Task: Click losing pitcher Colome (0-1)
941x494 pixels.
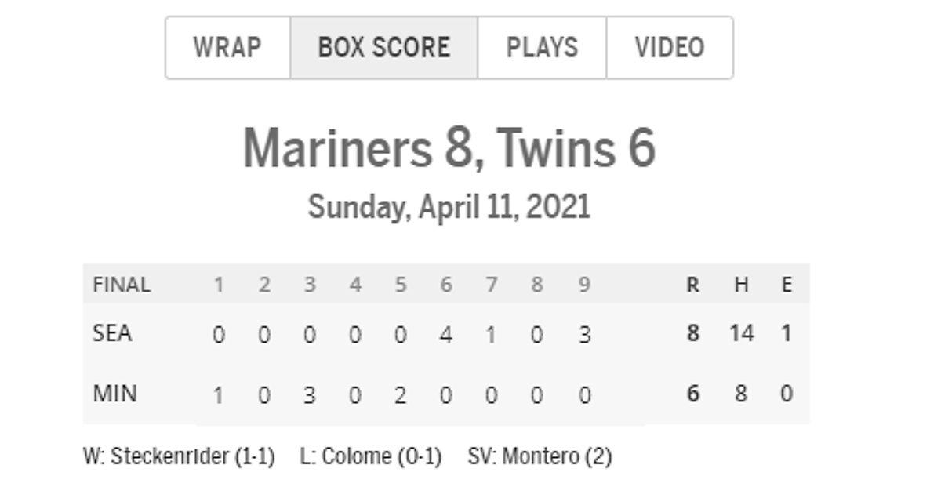Action: pos(371,456)
